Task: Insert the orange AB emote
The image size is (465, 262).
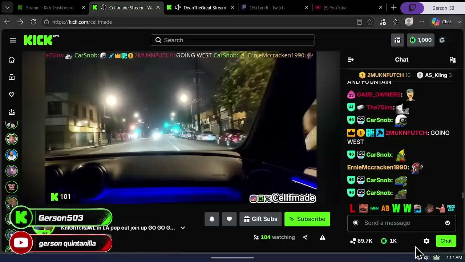Action: [x=385, y=209]
